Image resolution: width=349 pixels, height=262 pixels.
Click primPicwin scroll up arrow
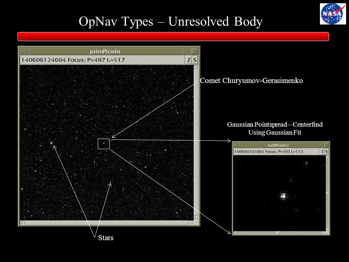(x=196, y=67)
